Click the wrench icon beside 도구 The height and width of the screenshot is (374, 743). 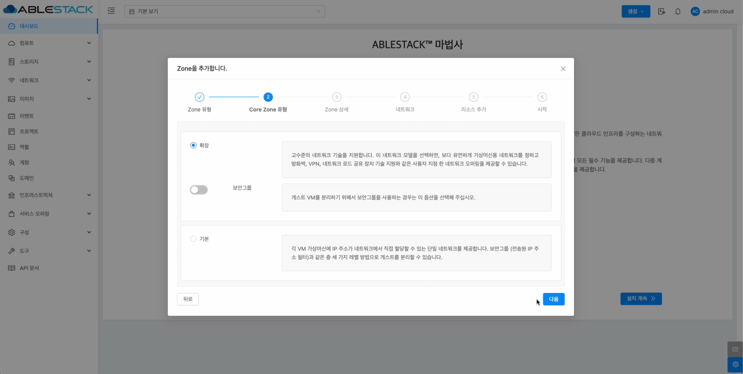(12, 251)
